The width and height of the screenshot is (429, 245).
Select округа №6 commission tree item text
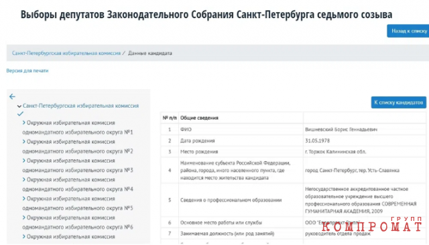pos(78,222)
